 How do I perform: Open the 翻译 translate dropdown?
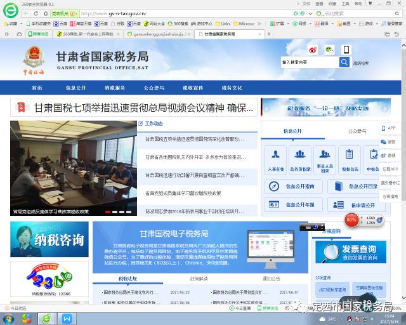click(324, 23)
